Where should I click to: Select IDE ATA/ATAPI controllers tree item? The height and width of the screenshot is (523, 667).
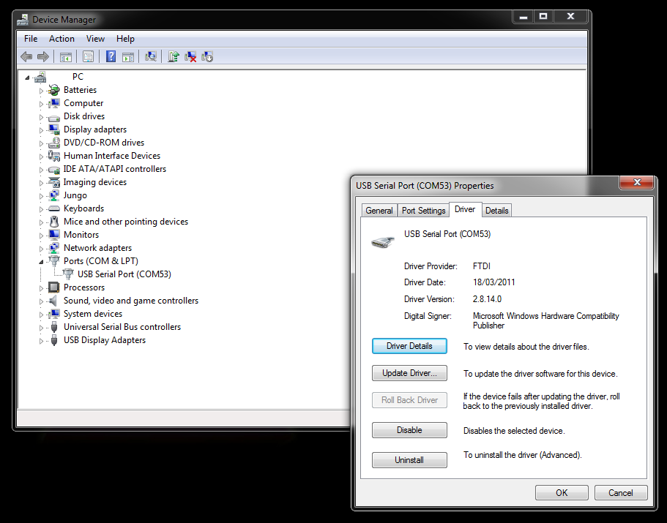[x=115, y=169]
